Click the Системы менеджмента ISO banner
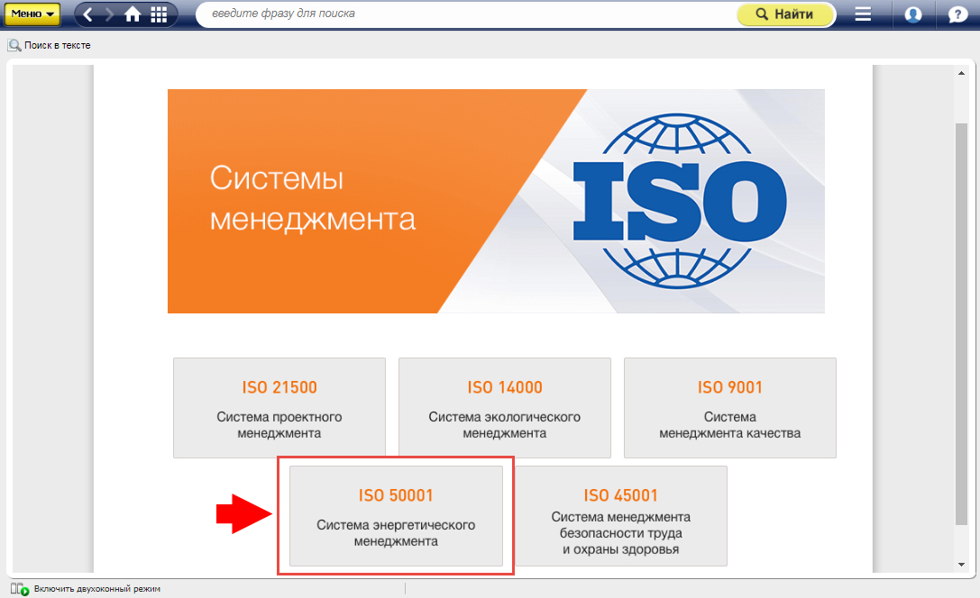 (496, 201)
